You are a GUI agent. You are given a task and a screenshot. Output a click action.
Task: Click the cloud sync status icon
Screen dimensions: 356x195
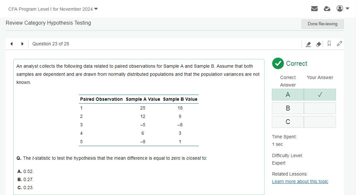(327, 9)
